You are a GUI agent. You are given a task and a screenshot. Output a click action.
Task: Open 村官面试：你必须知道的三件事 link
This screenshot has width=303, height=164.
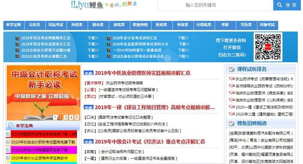[126, 96]
